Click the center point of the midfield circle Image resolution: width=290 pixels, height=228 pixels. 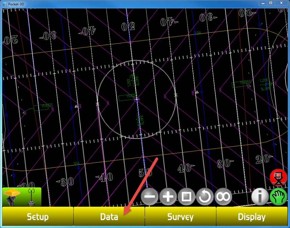coord(137,99)
